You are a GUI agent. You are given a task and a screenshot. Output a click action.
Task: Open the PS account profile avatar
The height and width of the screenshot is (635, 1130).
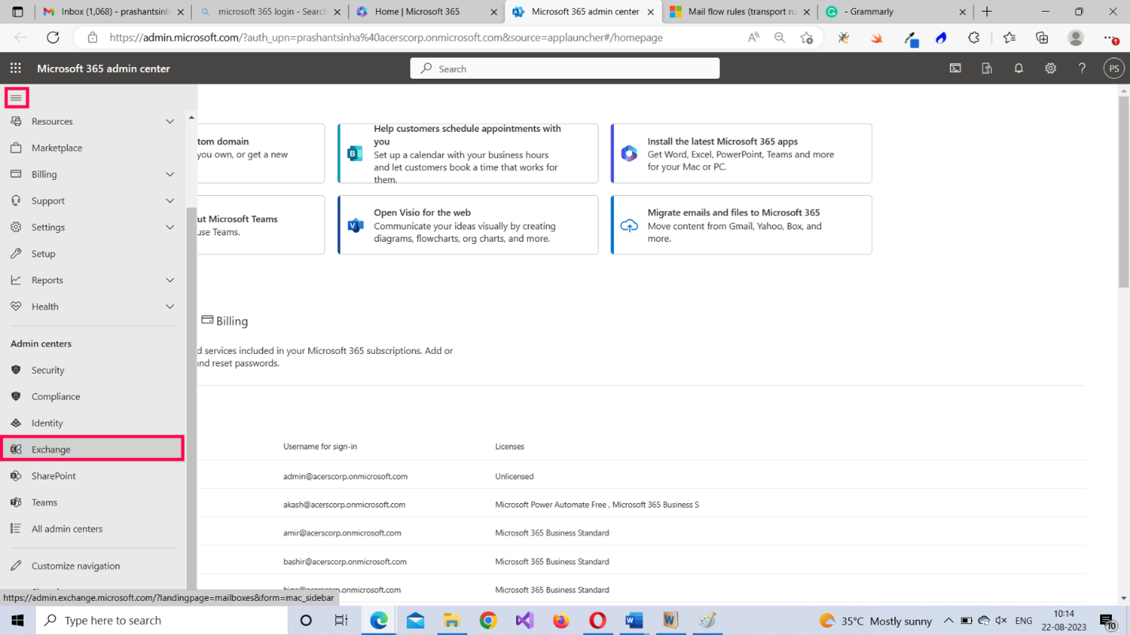click(x=1113, y=69)
